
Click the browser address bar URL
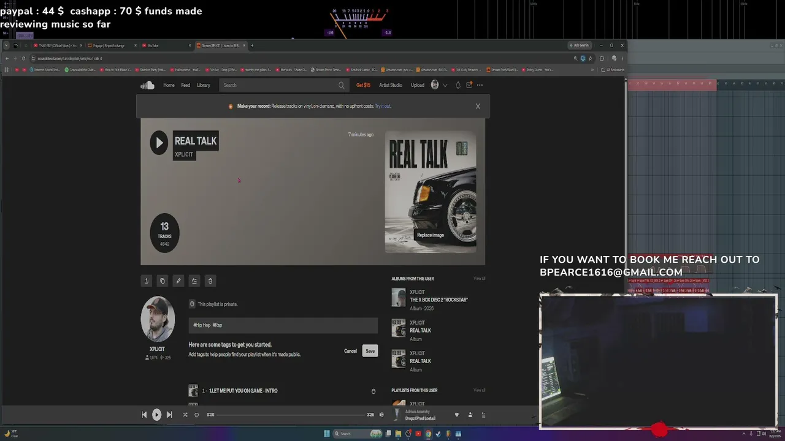tap(69, 58)
